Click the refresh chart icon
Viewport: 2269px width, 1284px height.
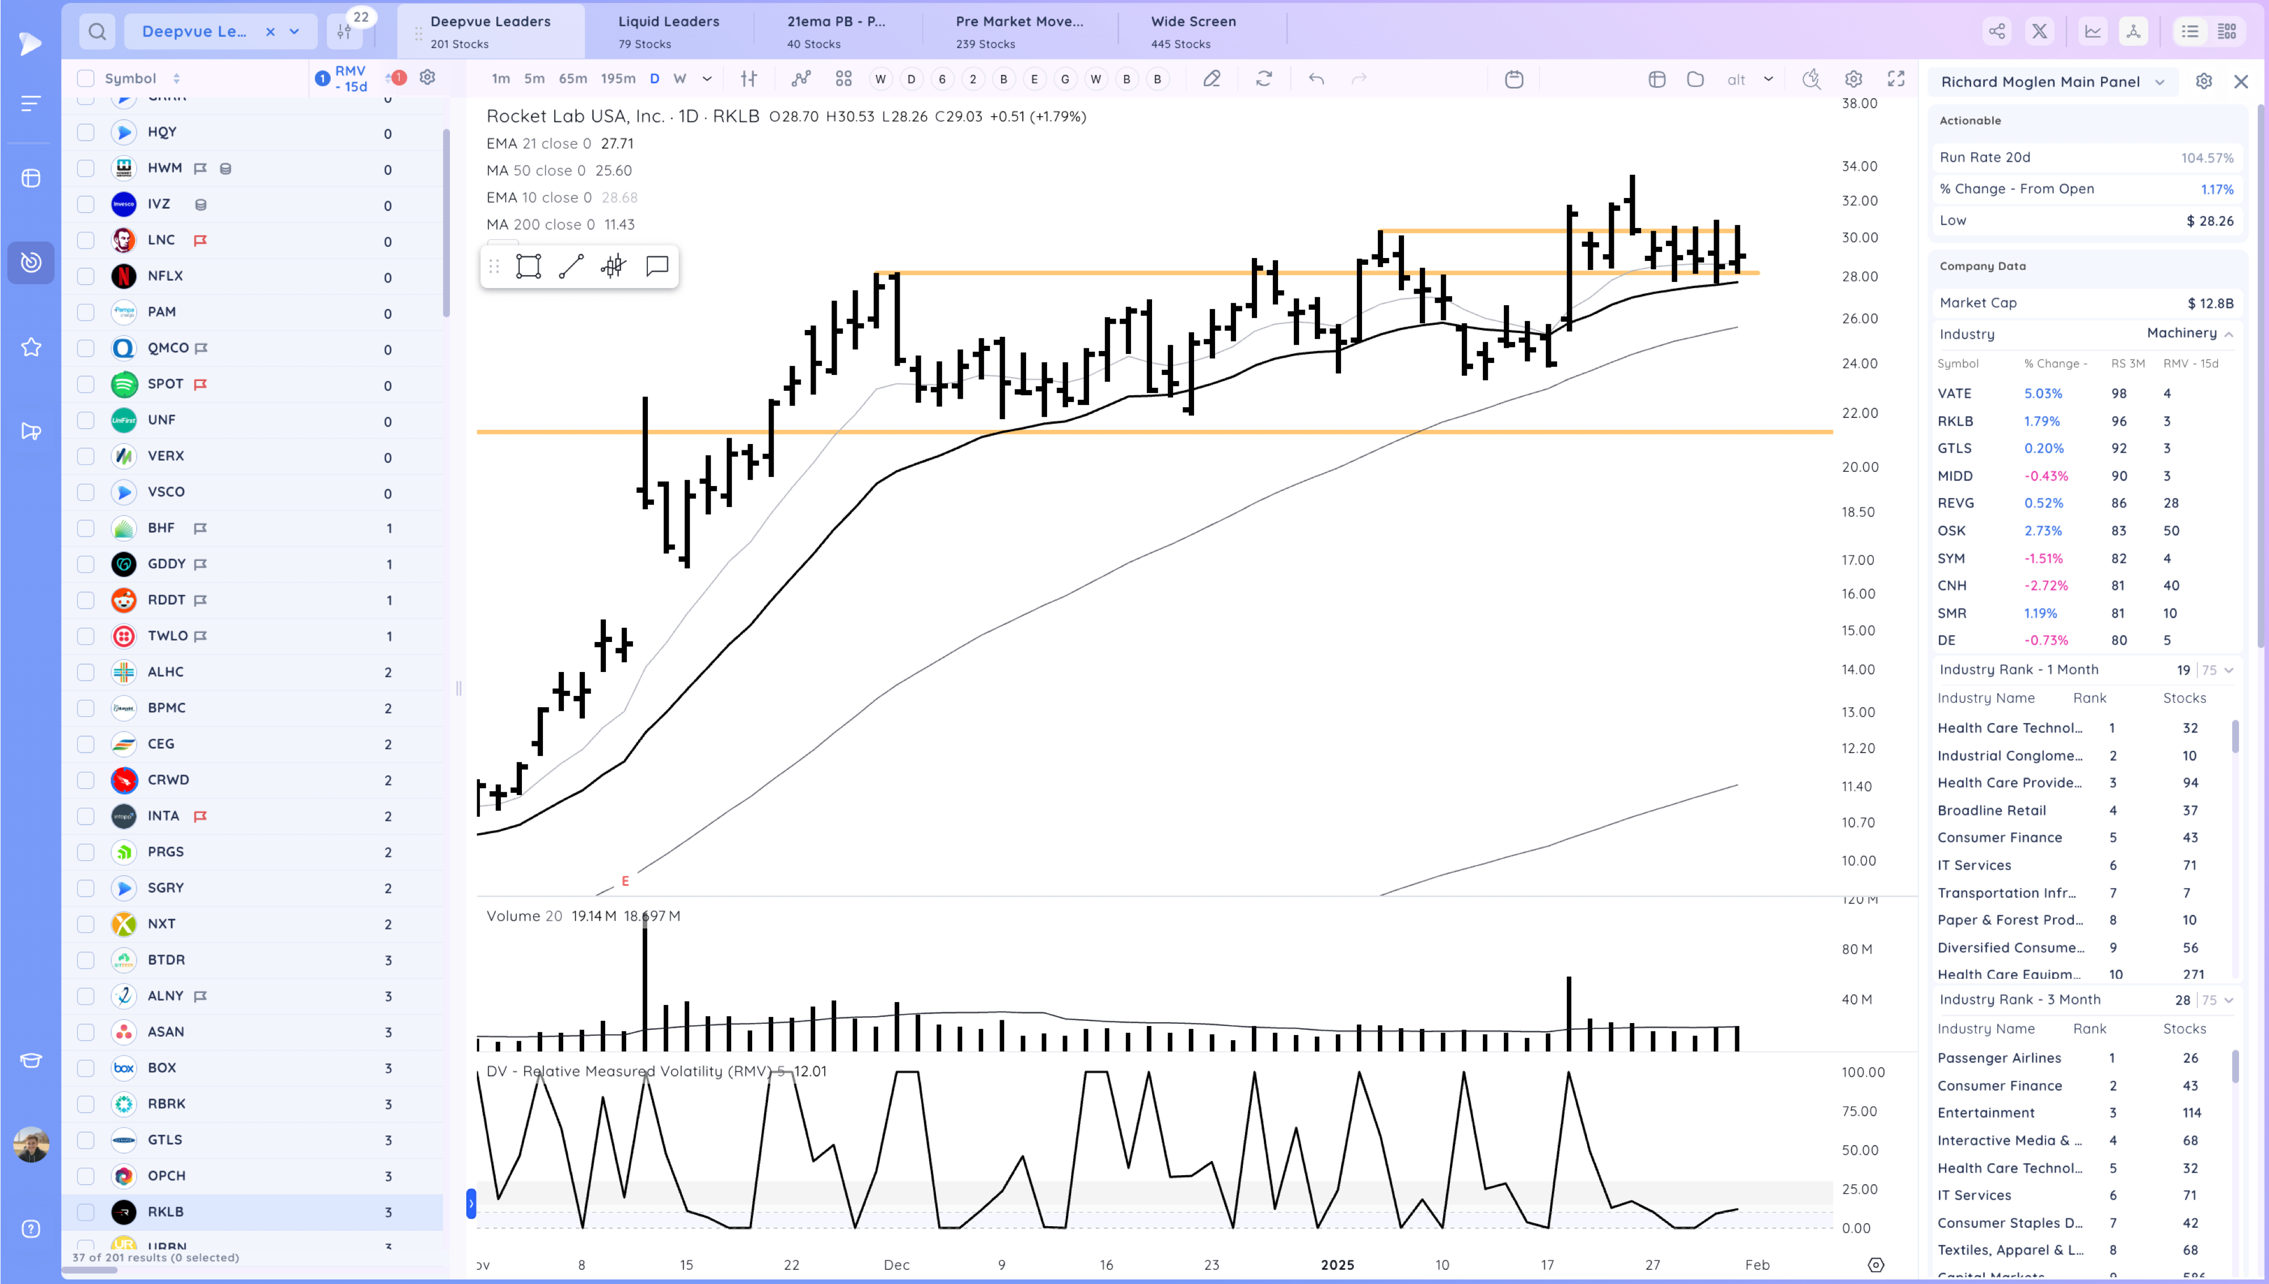click(1264, 79)
